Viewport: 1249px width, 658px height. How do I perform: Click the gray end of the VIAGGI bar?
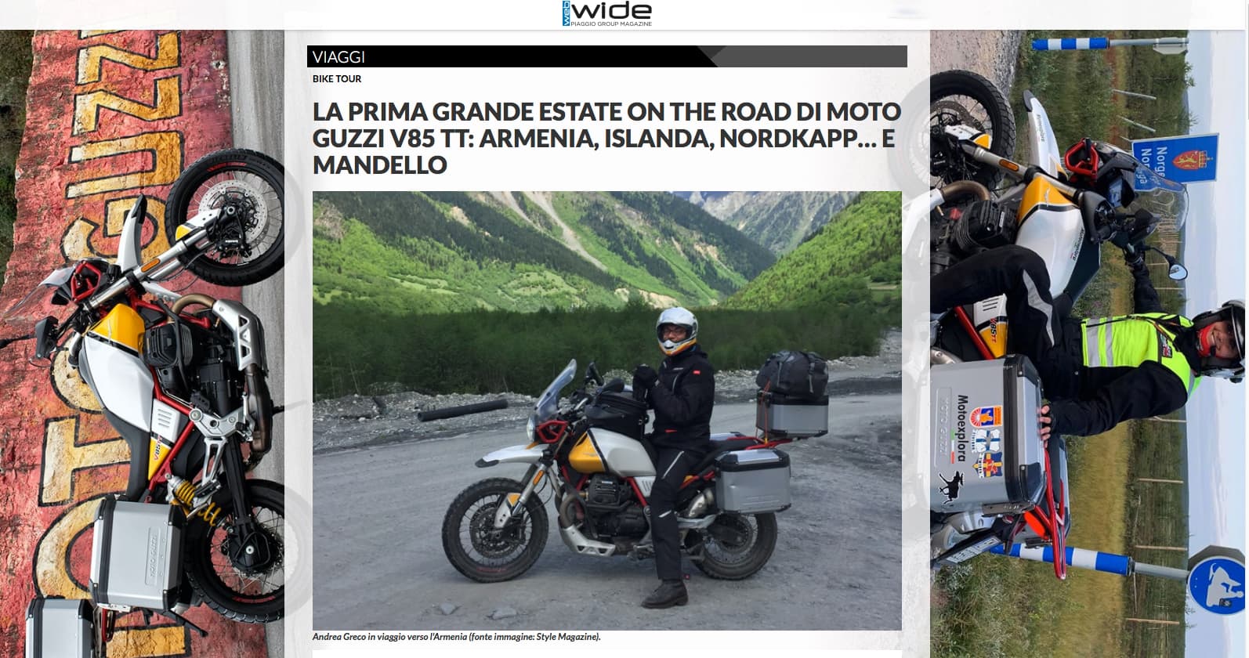click(x=807, y=56)
